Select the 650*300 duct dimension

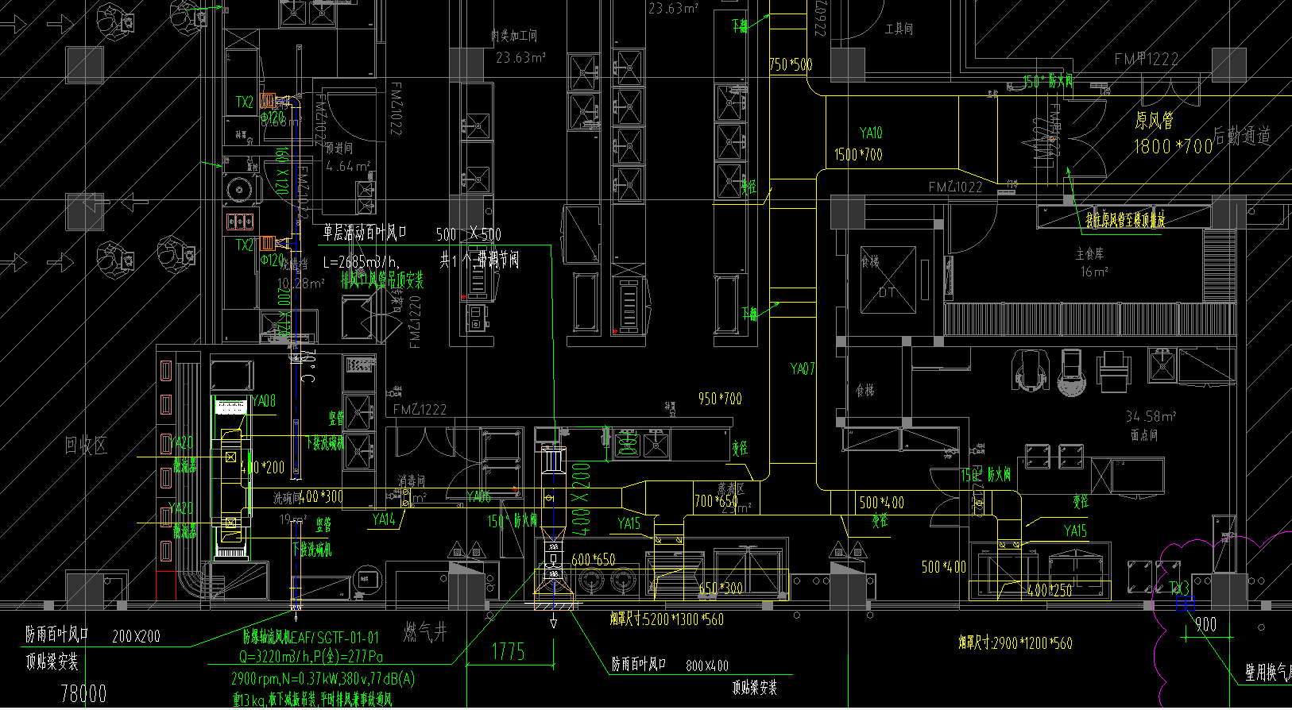pyautogui.click(x=721, y=588)
